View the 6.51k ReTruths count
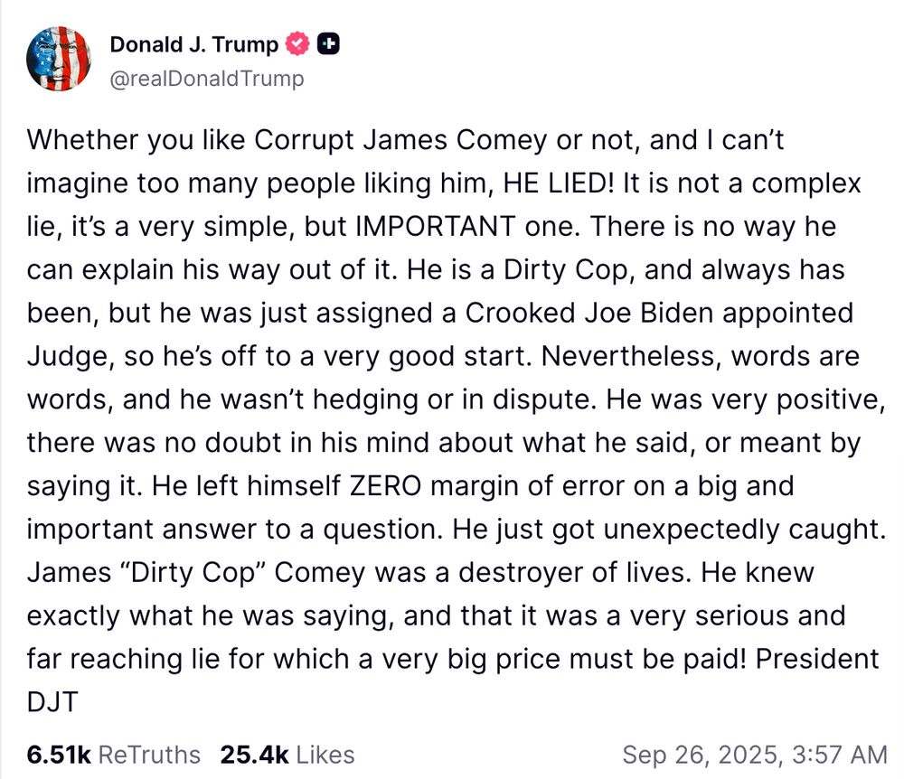The width and height of the screenshot is (904, 779). (x=59, y=755)
